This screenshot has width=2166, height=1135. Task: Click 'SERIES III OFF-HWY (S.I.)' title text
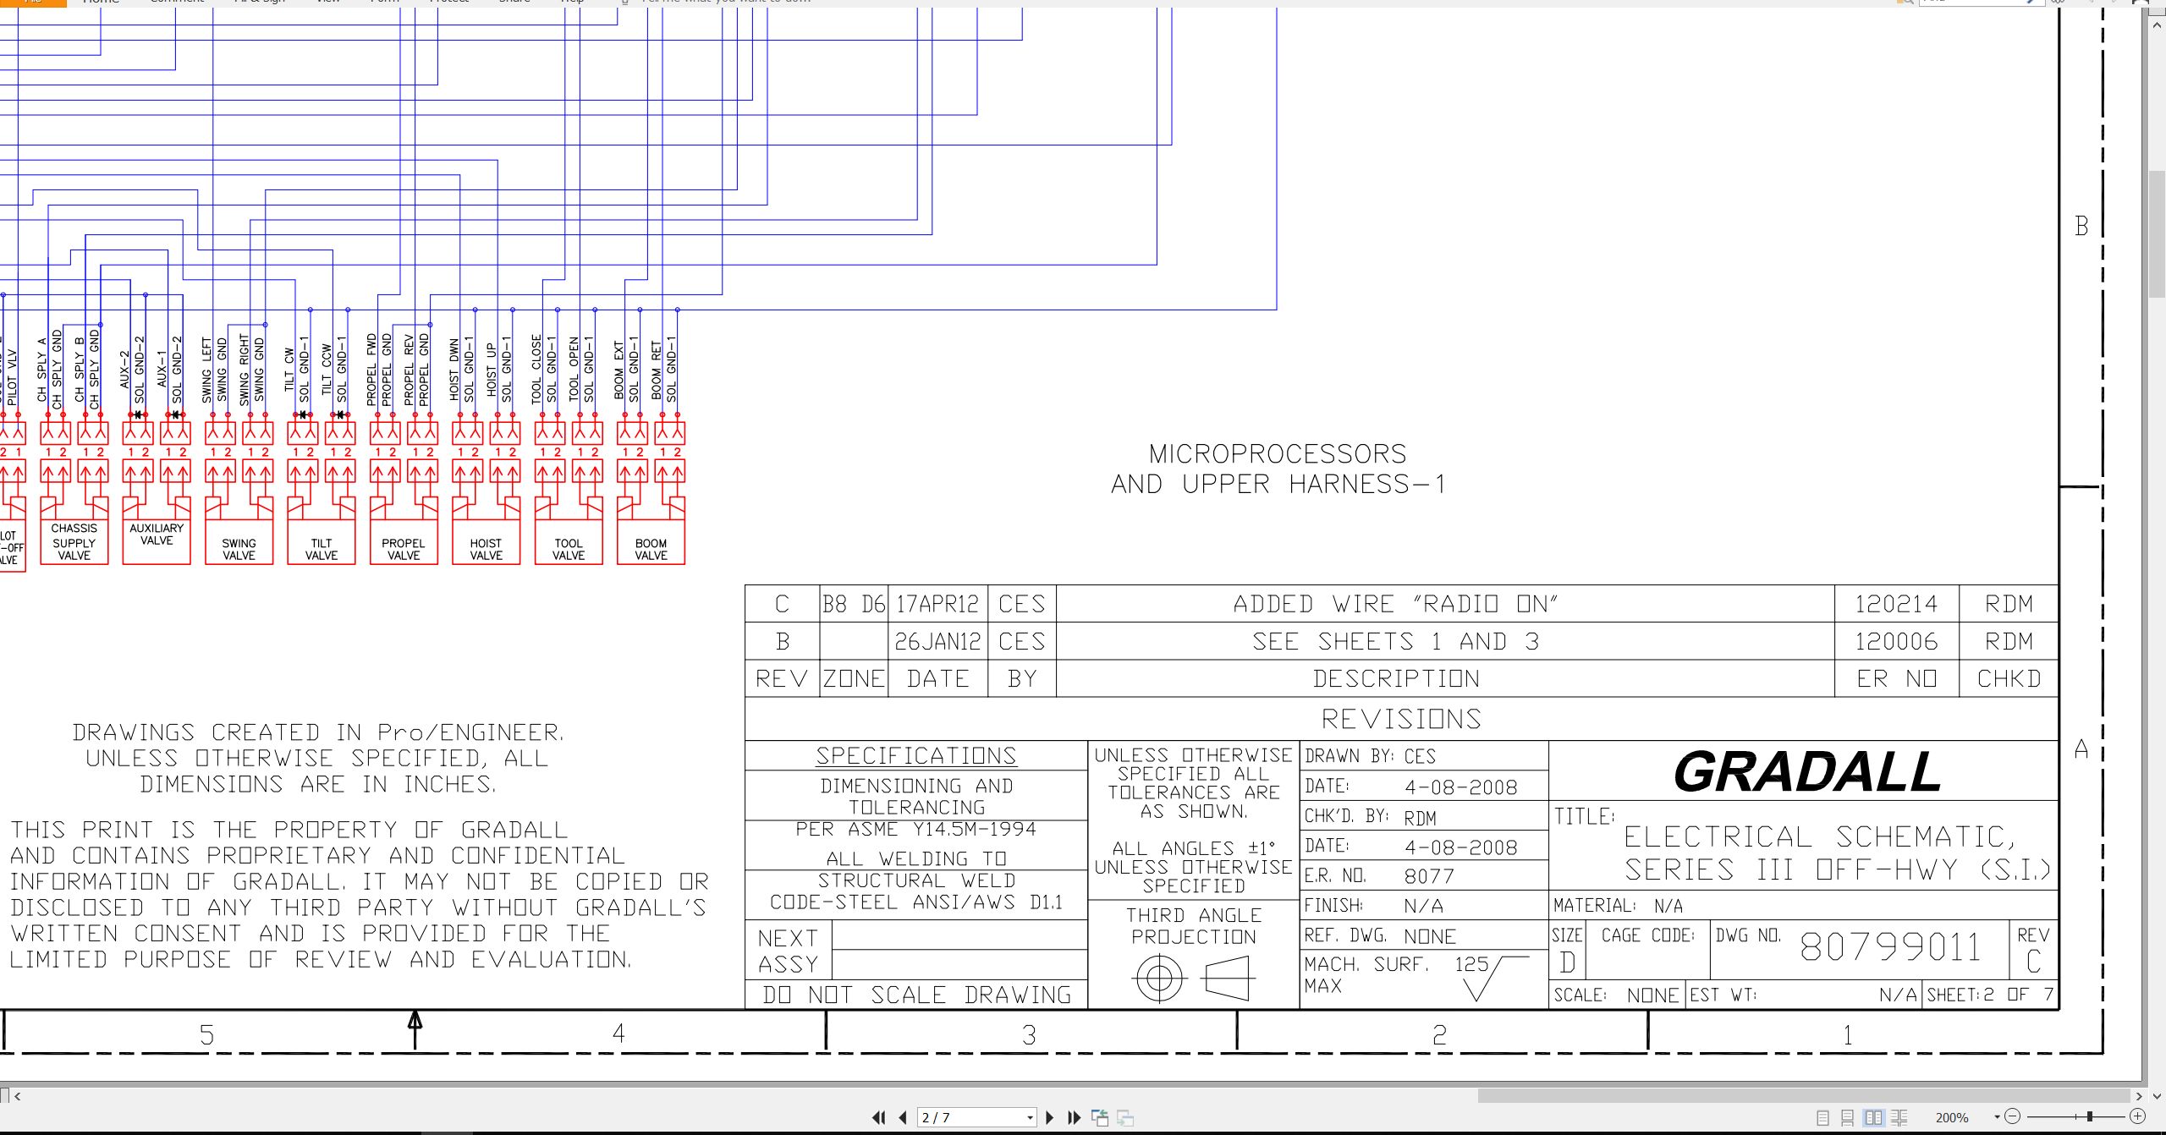coord(1837,869)
